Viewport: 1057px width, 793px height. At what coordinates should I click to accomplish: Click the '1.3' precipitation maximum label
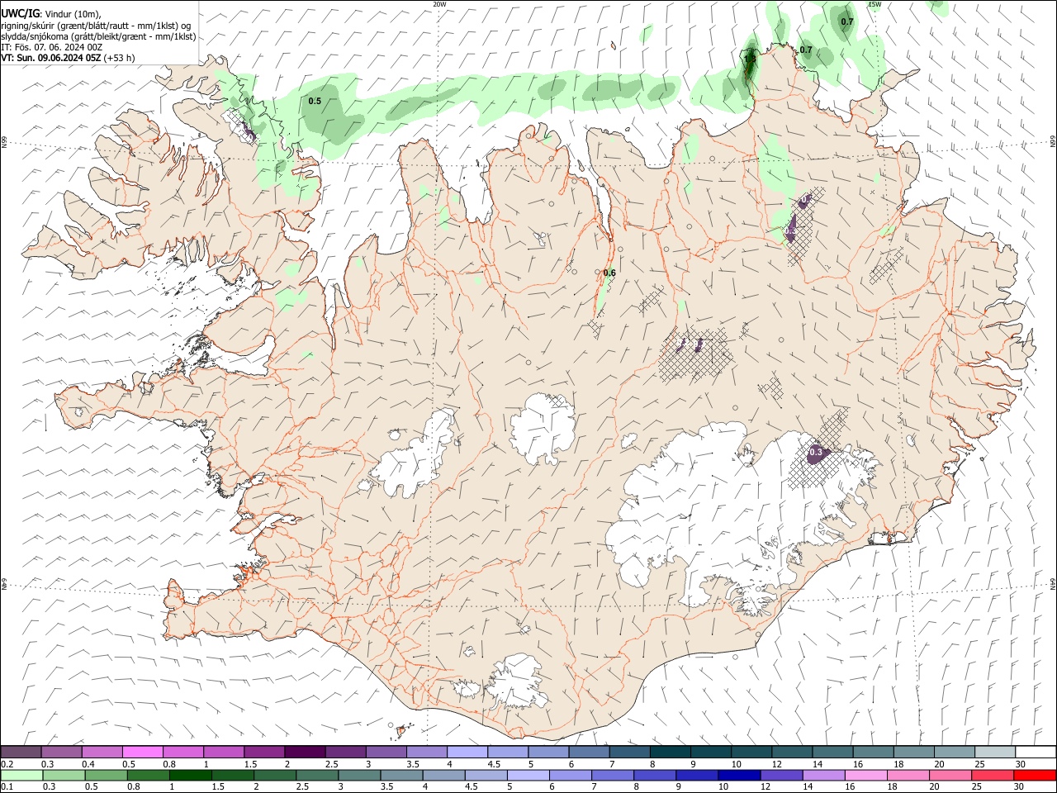(x=750, y=59)
